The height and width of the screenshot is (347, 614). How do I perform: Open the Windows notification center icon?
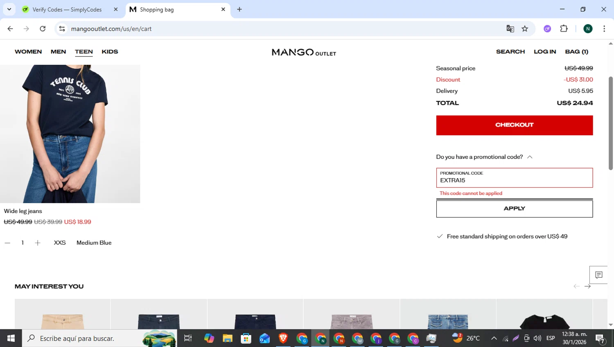pos(600,338)
